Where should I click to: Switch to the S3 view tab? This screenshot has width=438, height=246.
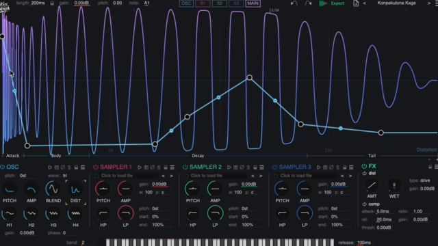236,3
